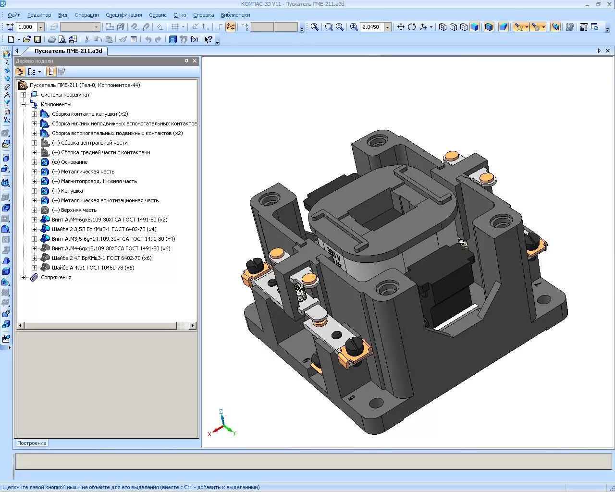This screenshot has width=615, height=492.
Task: Click the Properties paintbrush icon
Action: pyautogui.click(x=123, y=39)
